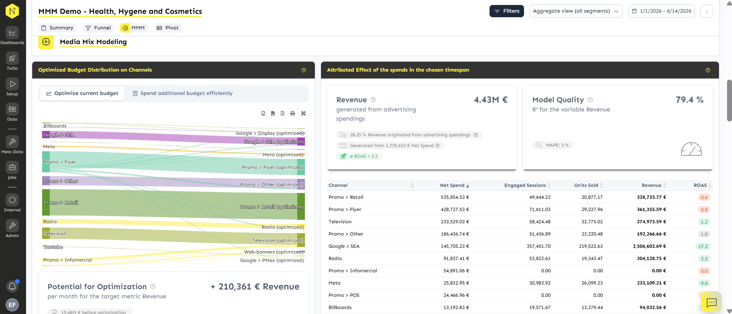Sort table by Units Sold column
The height and width of the screenshot is (314, 732).
[x=588, y=185]
